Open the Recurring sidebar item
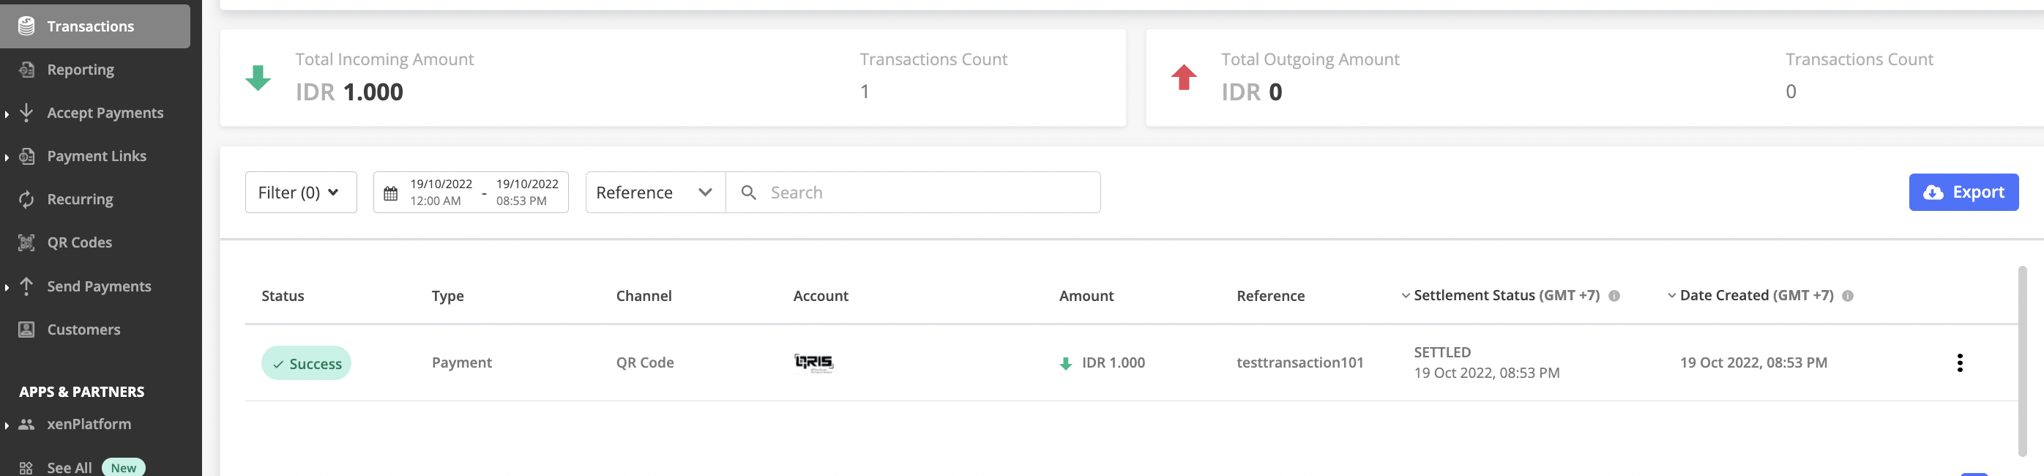The image size is (2044, 476). 79,199
